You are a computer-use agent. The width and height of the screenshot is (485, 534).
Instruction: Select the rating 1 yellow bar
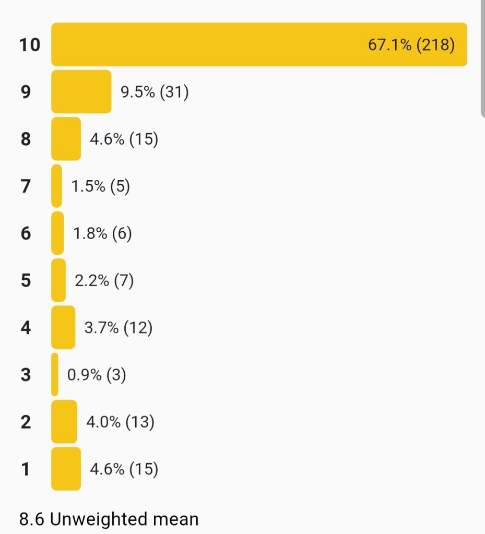66,469
